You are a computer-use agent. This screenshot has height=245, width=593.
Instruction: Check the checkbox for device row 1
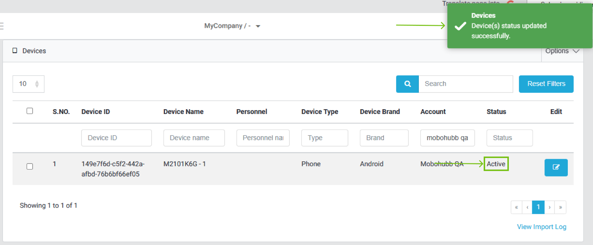[x=30, y=167]
